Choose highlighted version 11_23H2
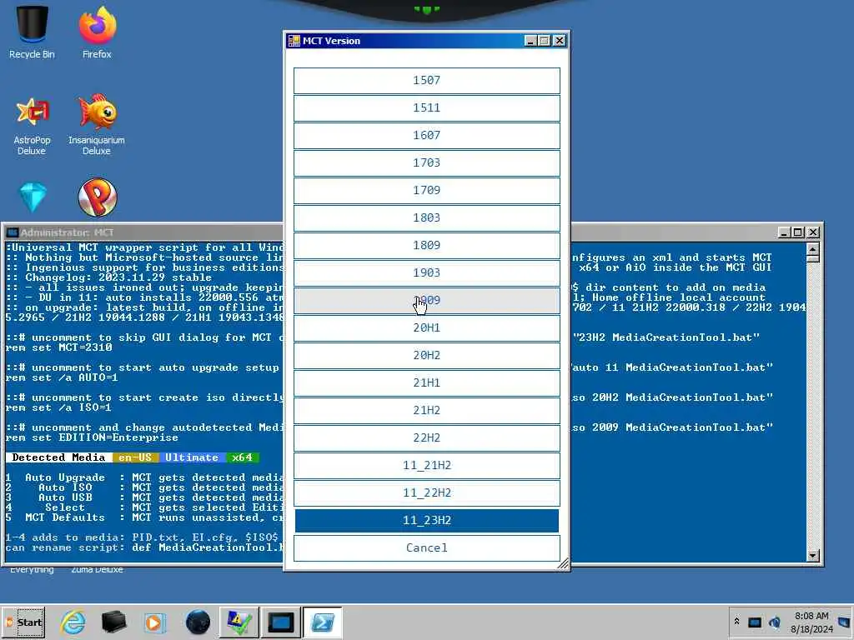The width and height of the screenshot is (854, 640). click(x=426, y=520)
